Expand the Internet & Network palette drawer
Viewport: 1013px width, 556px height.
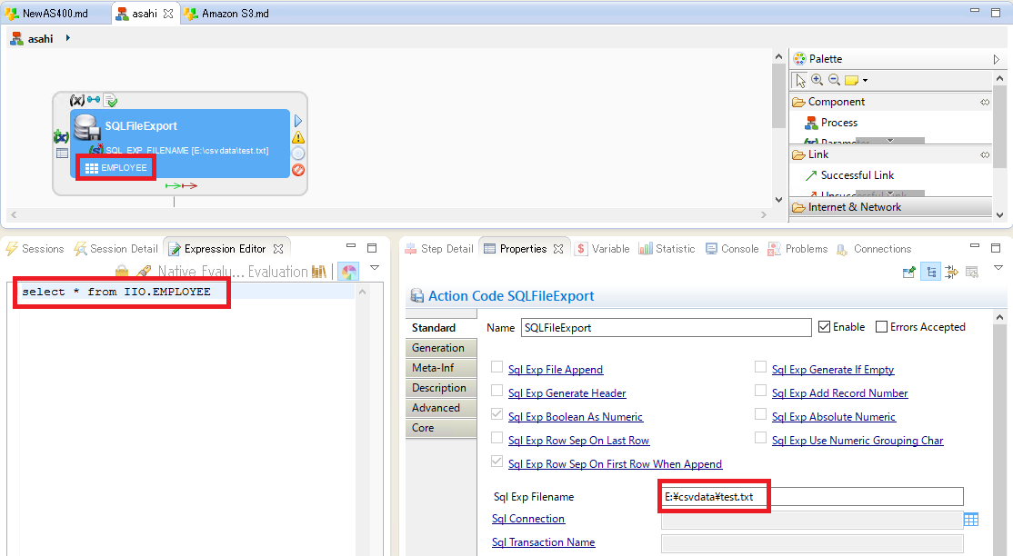pos(854,207)
